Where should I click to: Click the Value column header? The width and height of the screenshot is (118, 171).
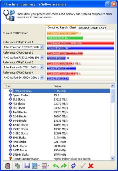pyautogui.click(x=81, y=86)
